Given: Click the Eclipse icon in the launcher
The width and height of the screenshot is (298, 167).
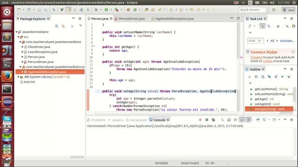Looking at the screenshot, I should 7,102.
